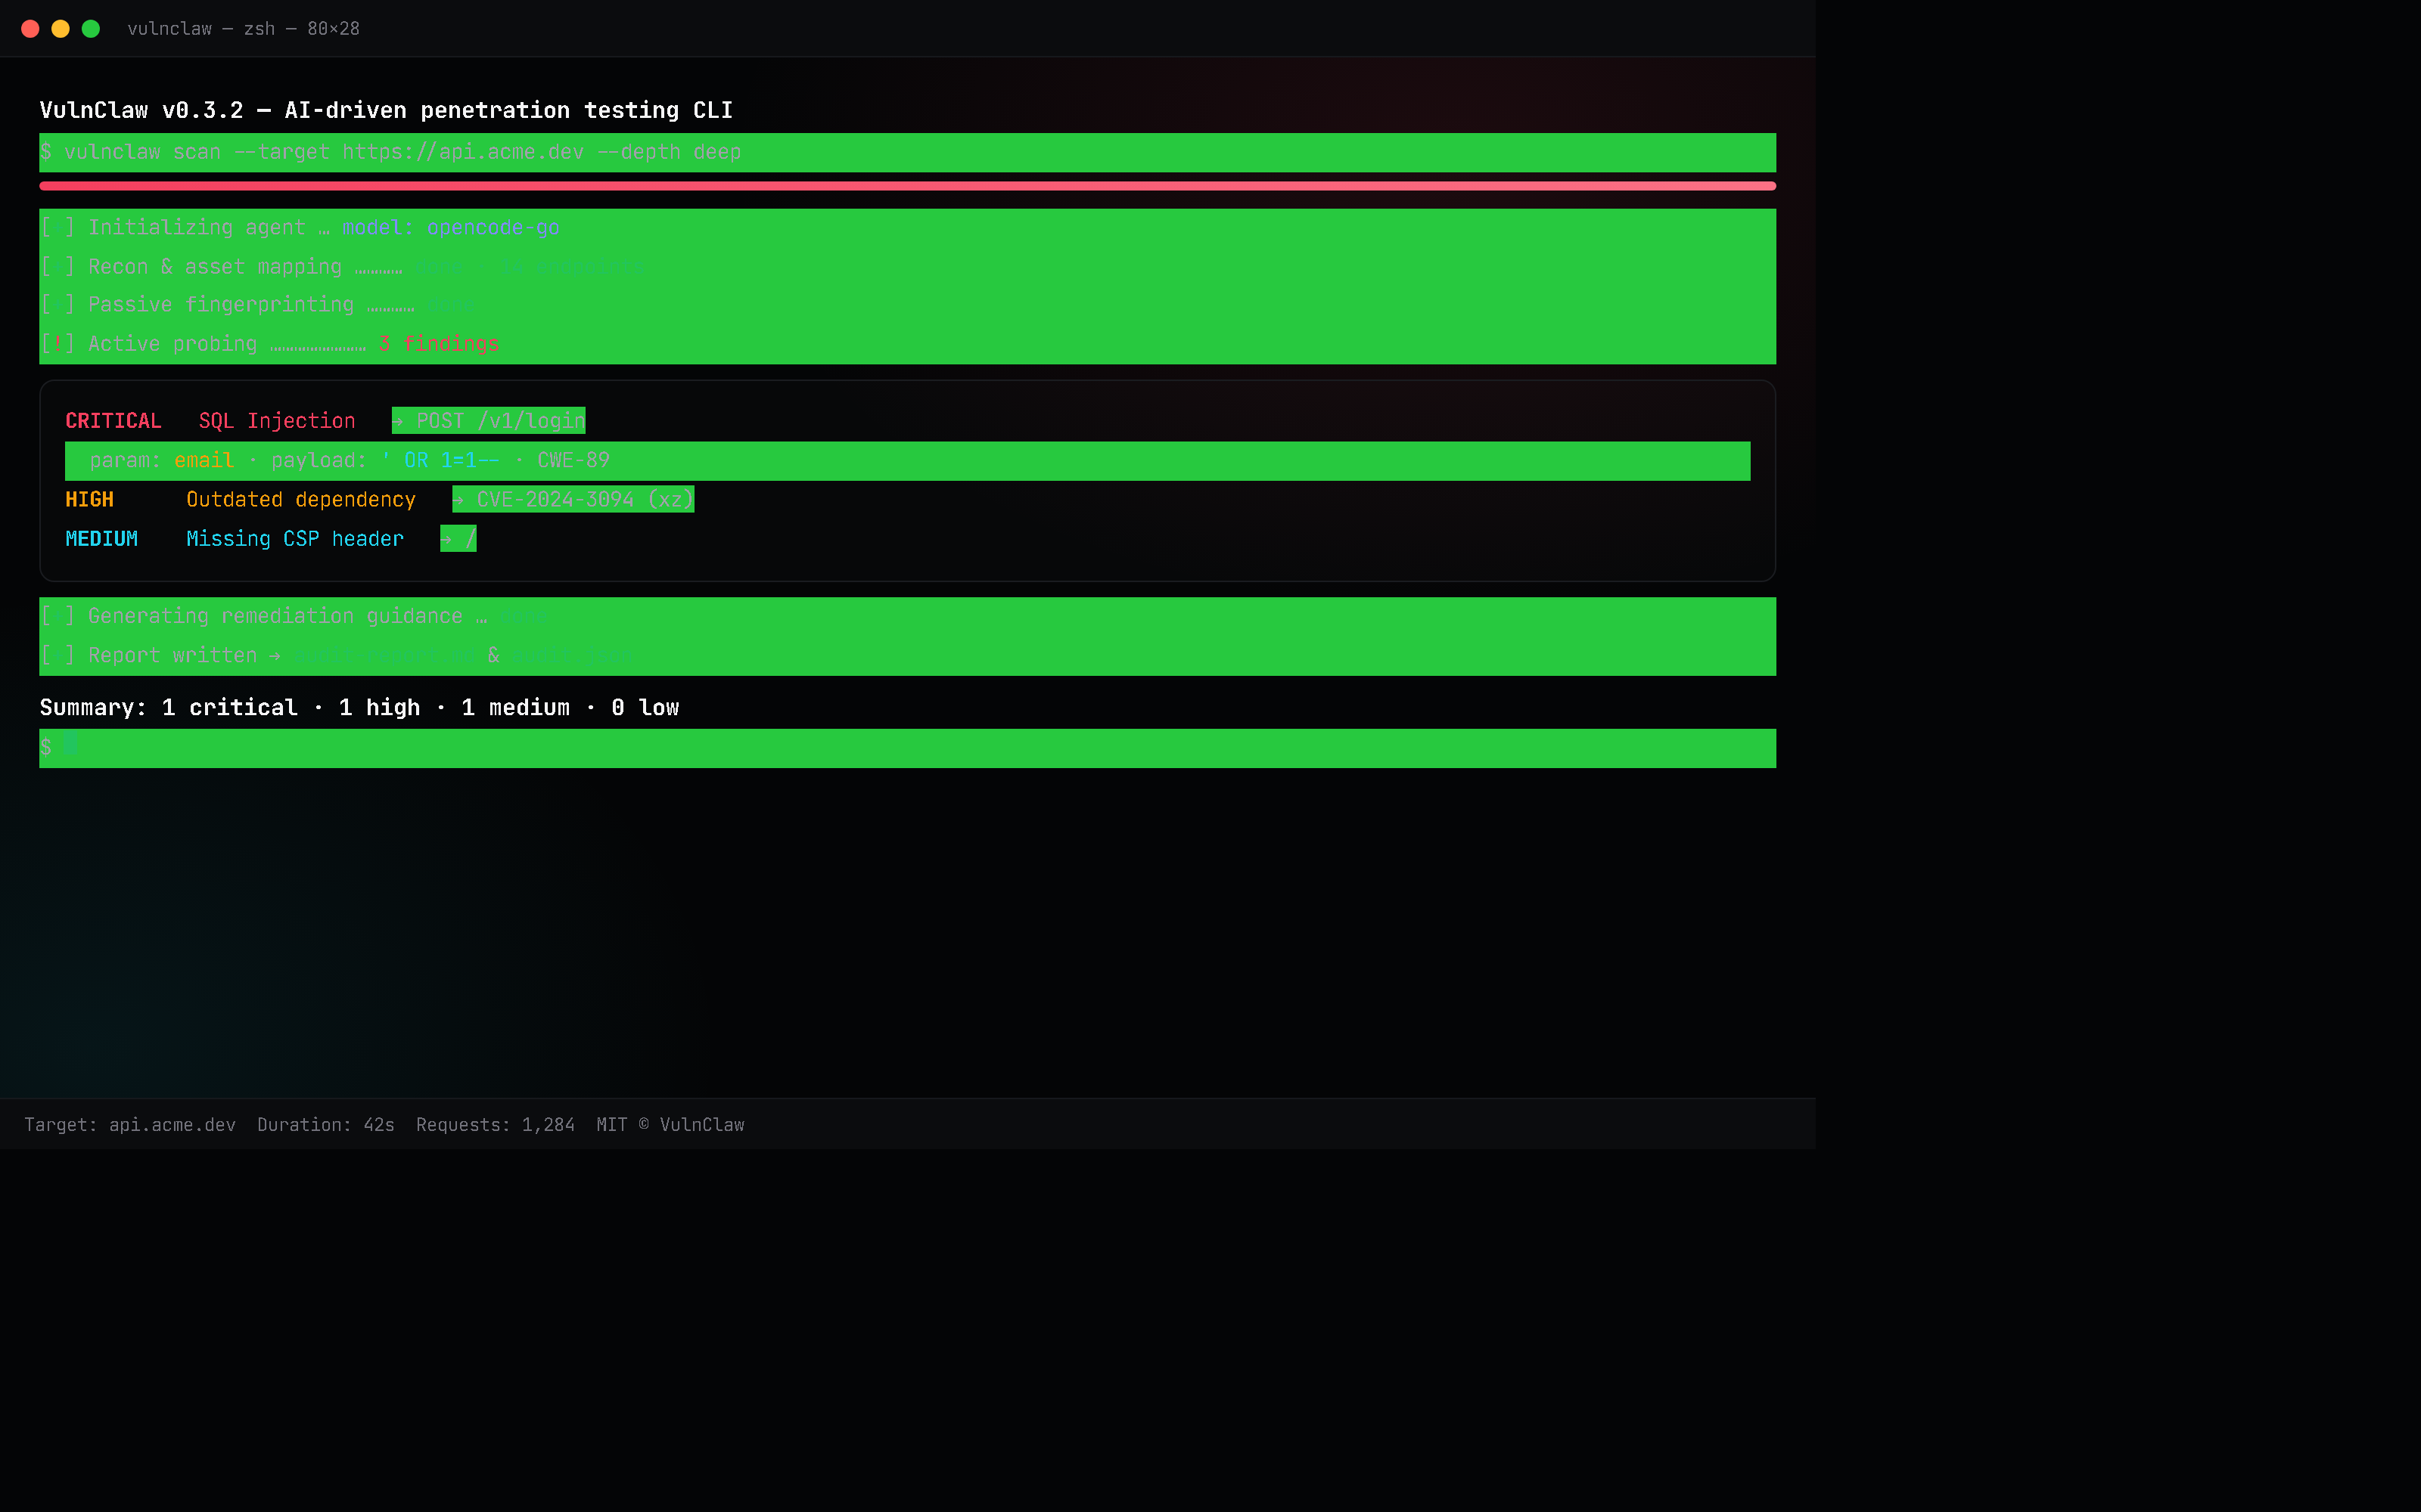
Task: Click 'Requests: 1,284' in status bar
Action: [x=496, y=1125]
